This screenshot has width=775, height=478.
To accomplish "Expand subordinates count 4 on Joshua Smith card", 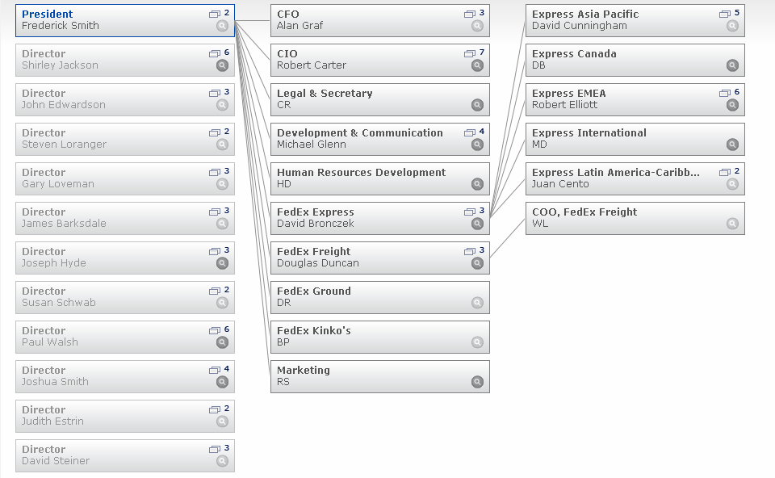I will pyautogui.click(x=219, y=369).
